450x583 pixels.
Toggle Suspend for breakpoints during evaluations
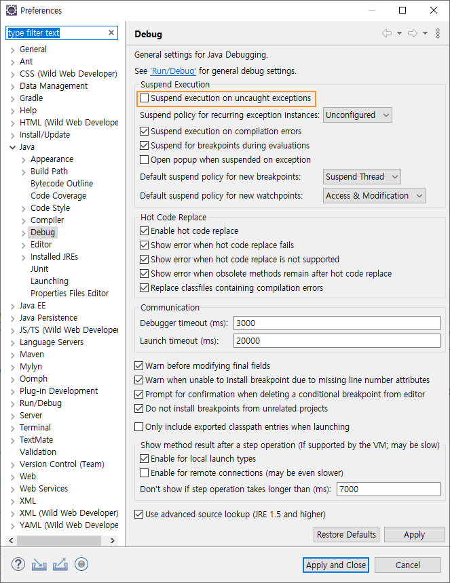click(144, 145)
